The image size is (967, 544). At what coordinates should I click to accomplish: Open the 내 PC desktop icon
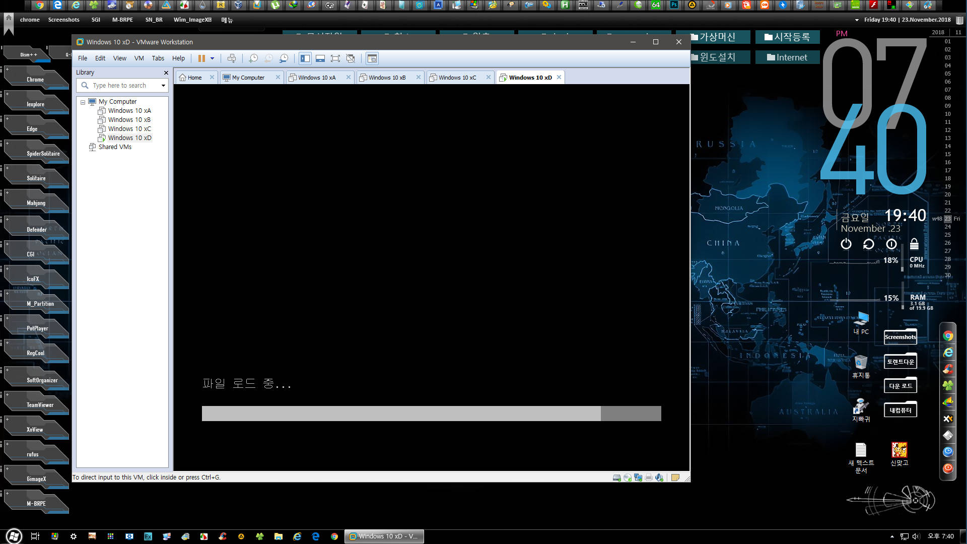coord(861,323)
